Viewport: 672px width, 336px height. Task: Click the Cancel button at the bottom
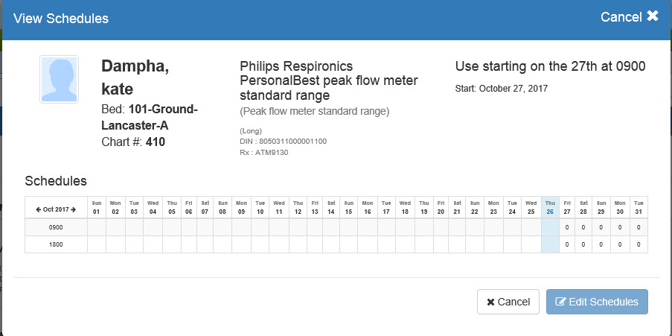(x=508, y=302)
